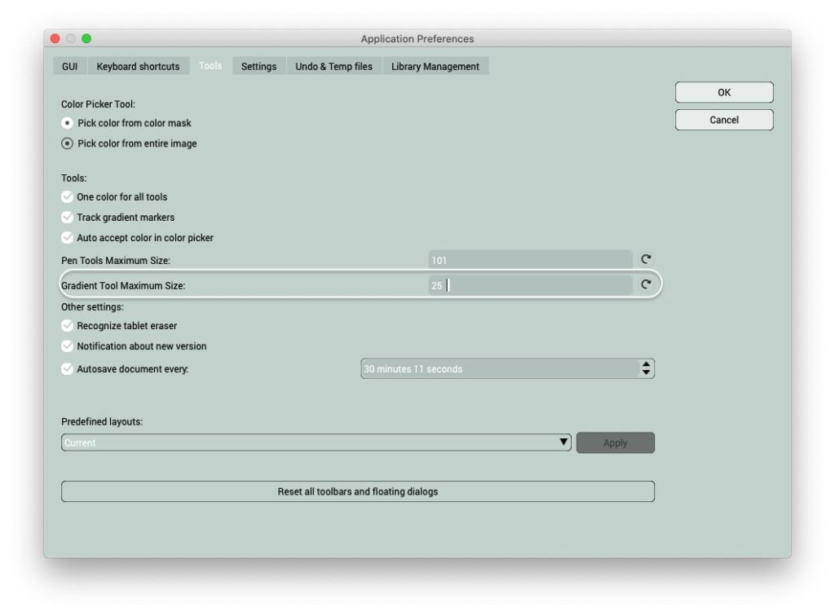This screenshot has width=835, height=616.
Task: Click the autosave interval stepper arrows
Action: pos(647,369)
